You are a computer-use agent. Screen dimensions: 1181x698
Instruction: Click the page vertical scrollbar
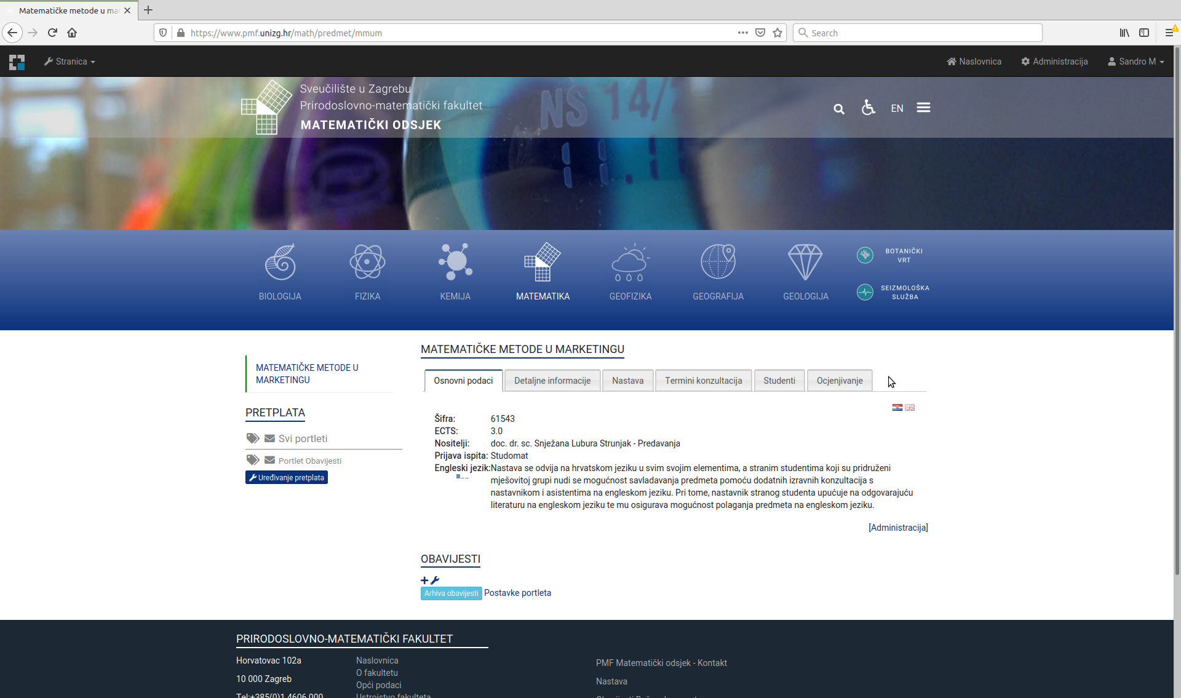[1177, 311]
